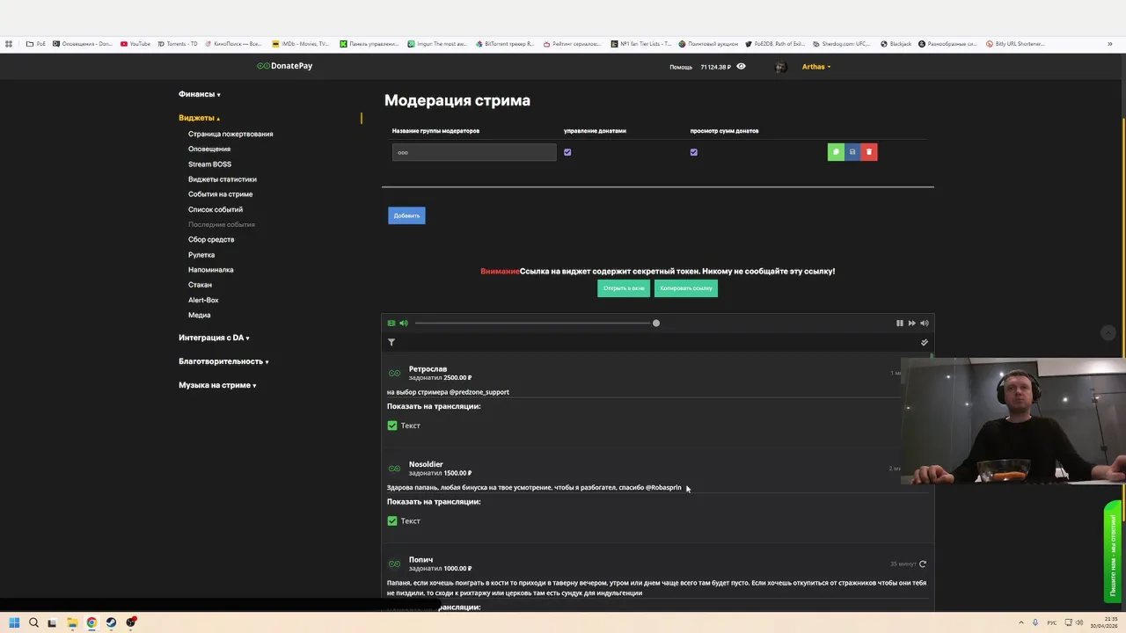Toggle balance visibility eye icon

(x=741, y=66)
